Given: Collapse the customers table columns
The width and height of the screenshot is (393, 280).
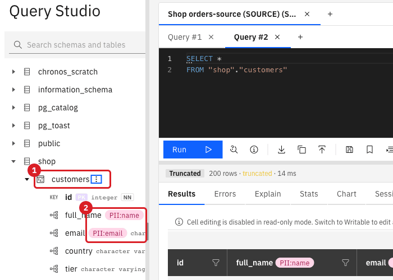Looking at the screenshot, I should pyautogui.click(x=27, y=179).
